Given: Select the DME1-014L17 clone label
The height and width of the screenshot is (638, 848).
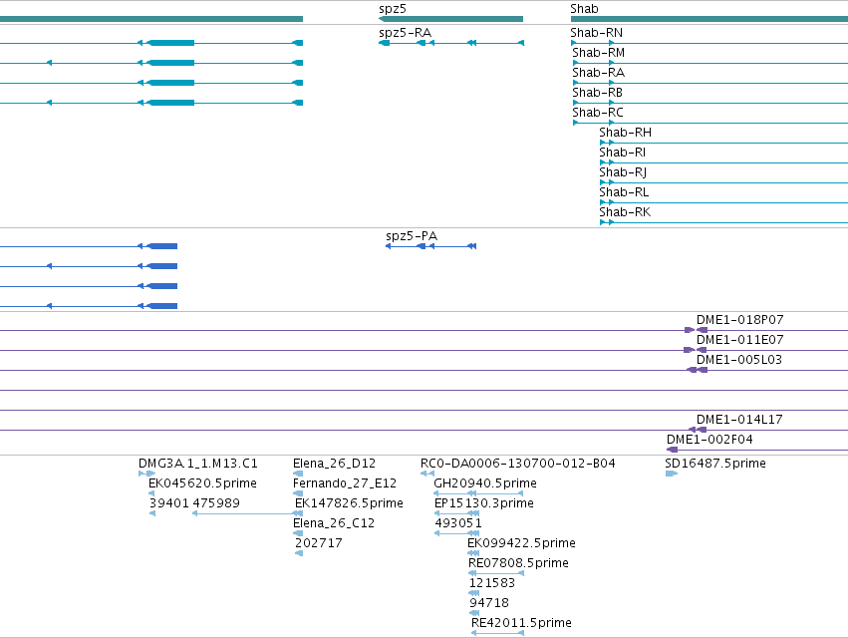Looking at the screenshot, I should [x=739, y=420].
